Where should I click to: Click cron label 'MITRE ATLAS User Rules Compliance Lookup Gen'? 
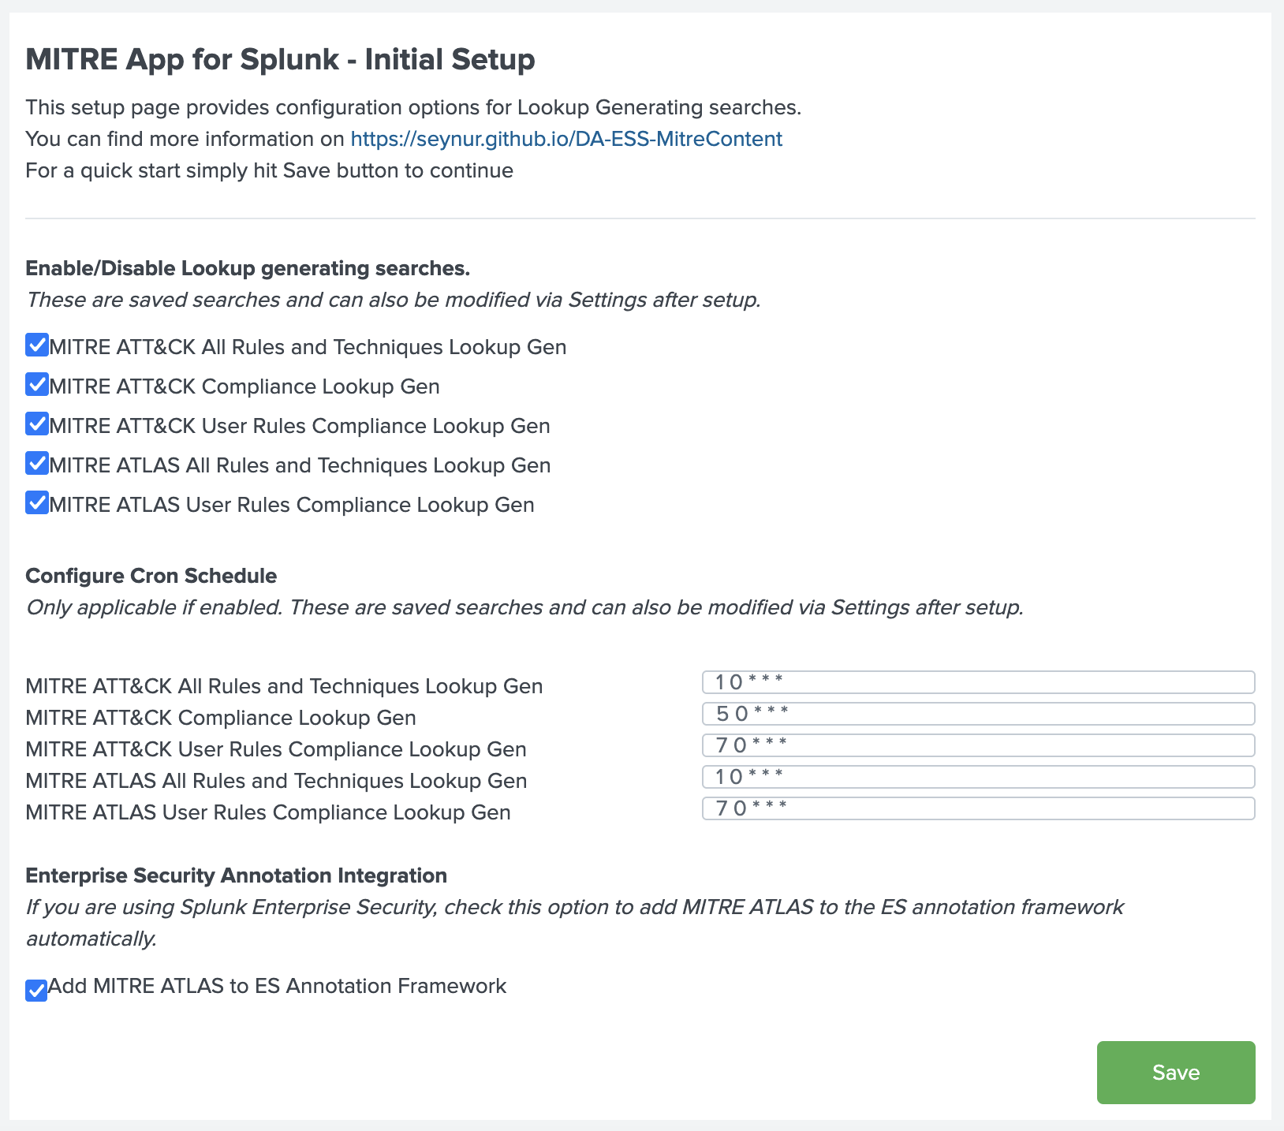[268, 812]
